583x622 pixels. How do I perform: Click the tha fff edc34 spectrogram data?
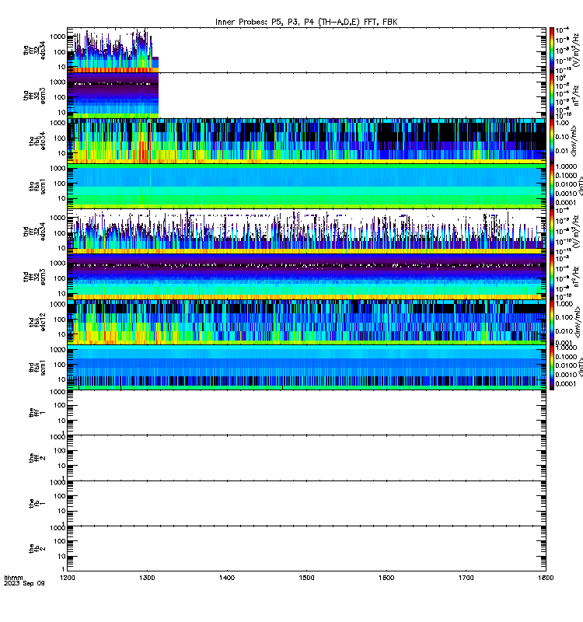tap(113, 51)
